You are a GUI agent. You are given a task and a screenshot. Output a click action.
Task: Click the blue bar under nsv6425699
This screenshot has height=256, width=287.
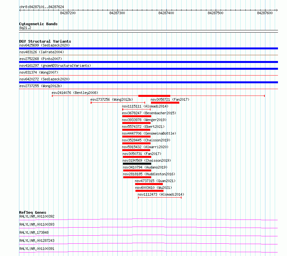[148, 48]
